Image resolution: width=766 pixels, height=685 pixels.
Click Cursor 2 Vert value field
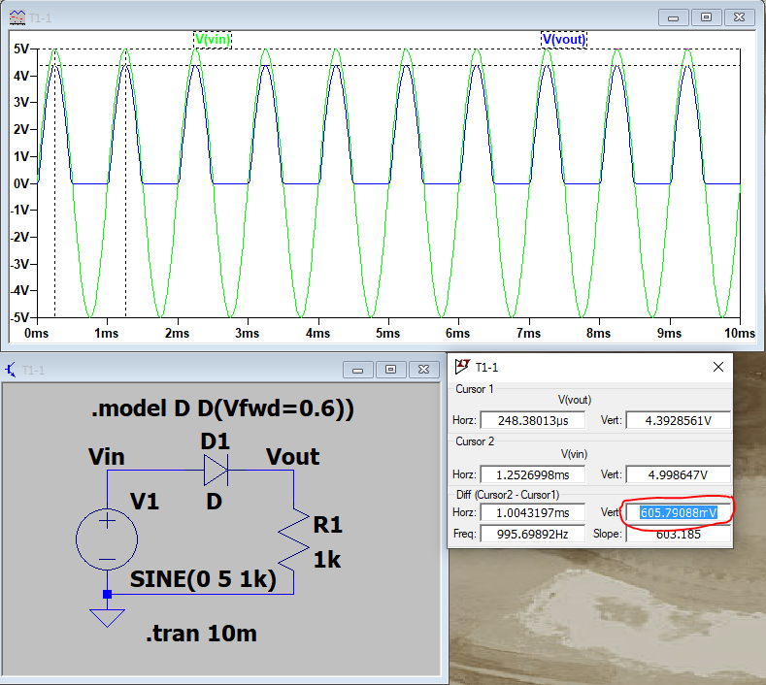click(x=678, y=474)
